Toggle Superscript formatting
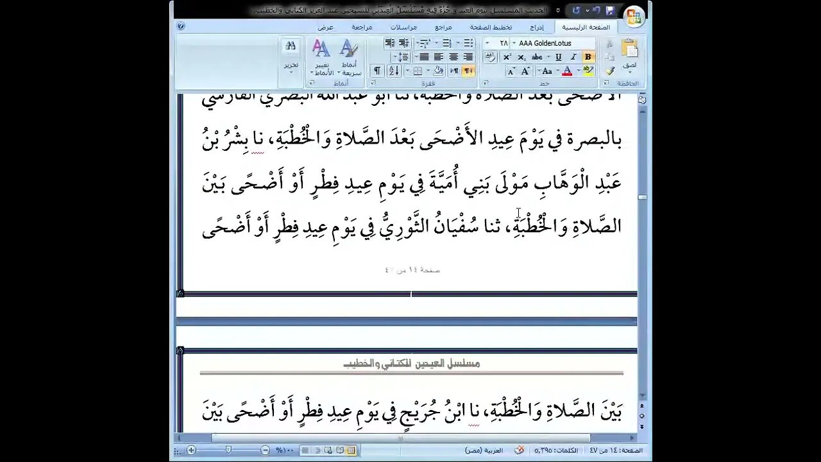 [507, 57]
